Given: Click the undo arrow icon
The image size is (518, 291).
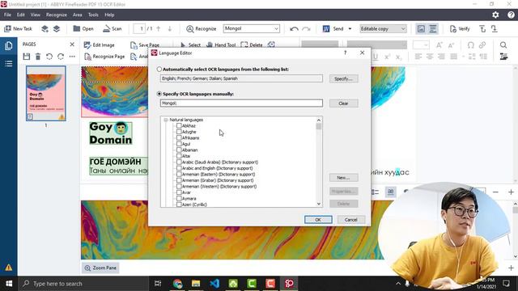Looking at the screenshot, I should [x=294, y=29].
